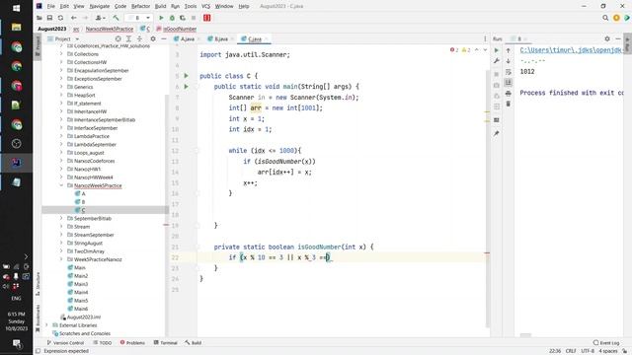This screenshot has width=632, height=355.
Task: Toggle the Bookmarks tool window stripe button
Action: (38, 318)
